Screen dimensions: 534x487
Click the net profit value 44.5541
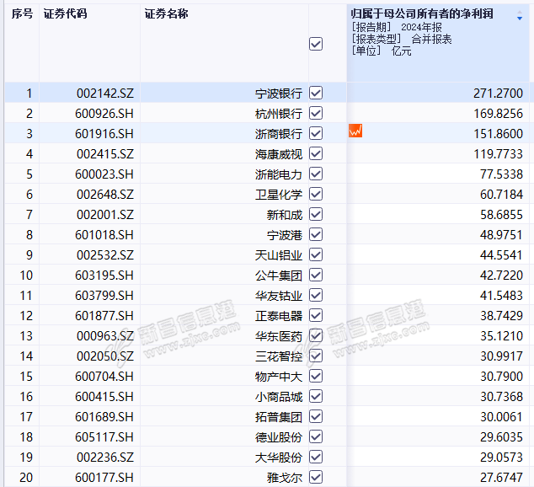(501, 255)
